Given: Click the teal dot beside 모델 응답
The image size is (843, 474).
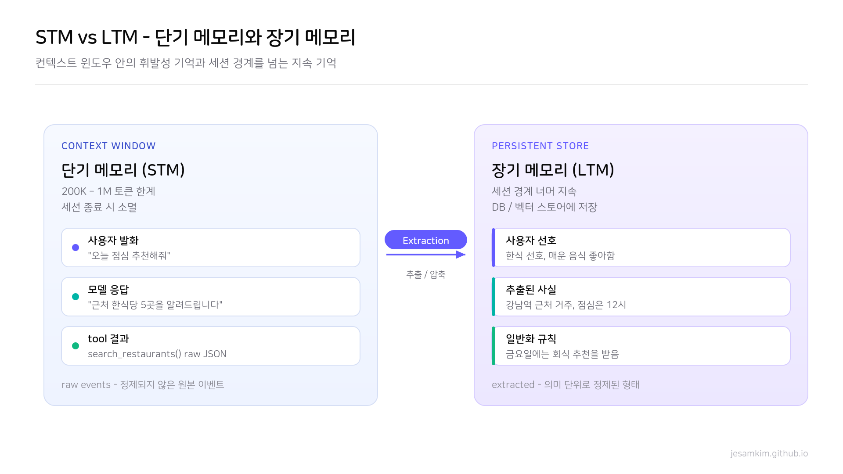Looking at the screenshot, I should [76, 297].
